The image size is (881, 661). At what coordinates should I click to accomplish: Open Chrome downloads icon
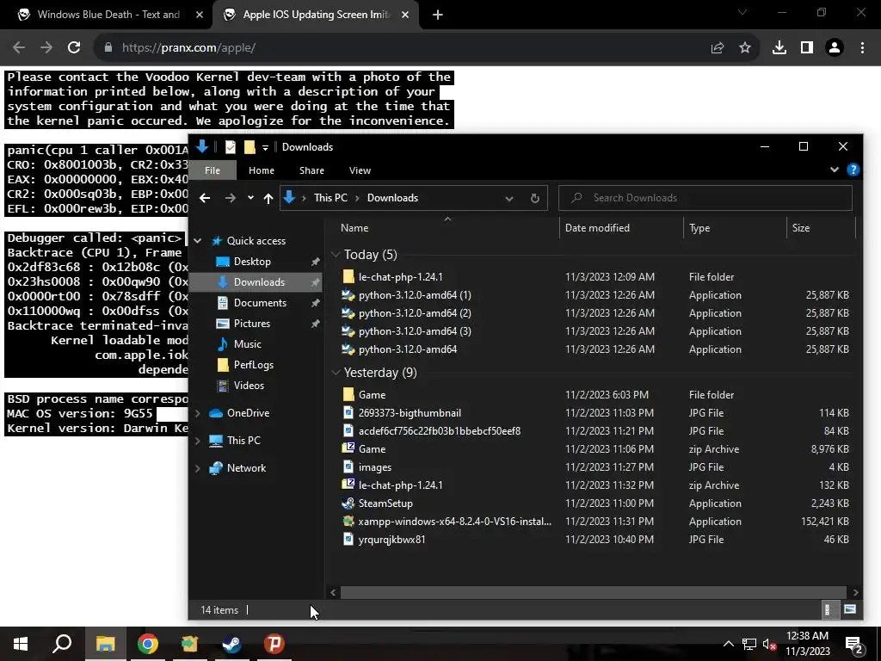pos(779,48)
